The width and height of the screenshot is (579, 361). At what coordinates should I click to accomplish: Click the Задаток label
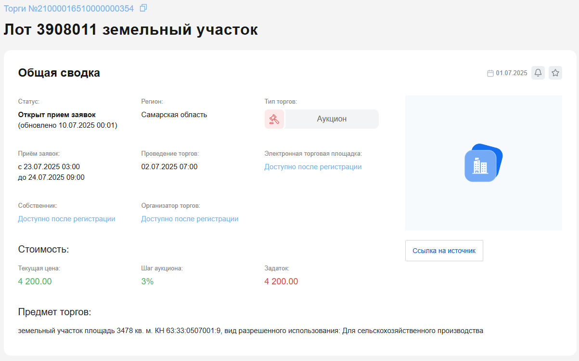pos(277,268)
